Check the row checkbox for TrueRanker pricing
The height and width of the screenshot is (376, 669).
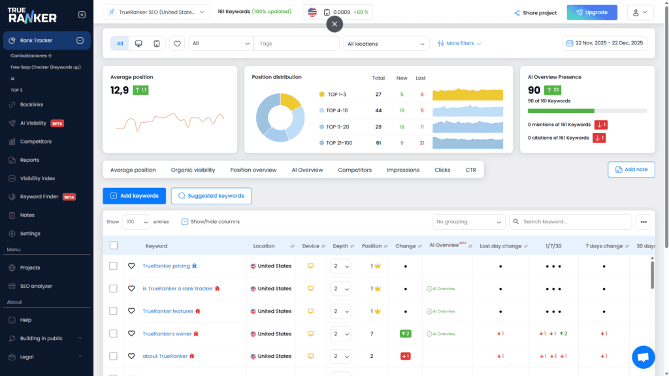[114, 266]
